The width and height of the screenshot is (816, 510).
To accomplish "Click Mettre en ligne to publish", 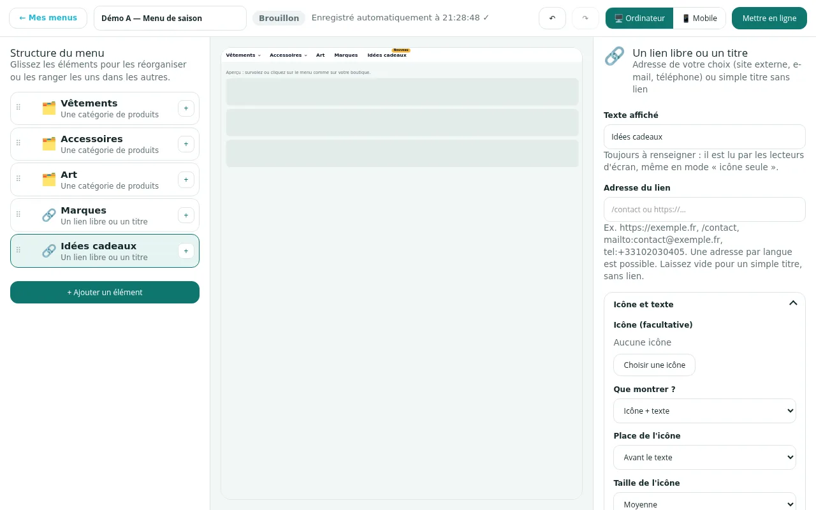I will click(769, 18).
